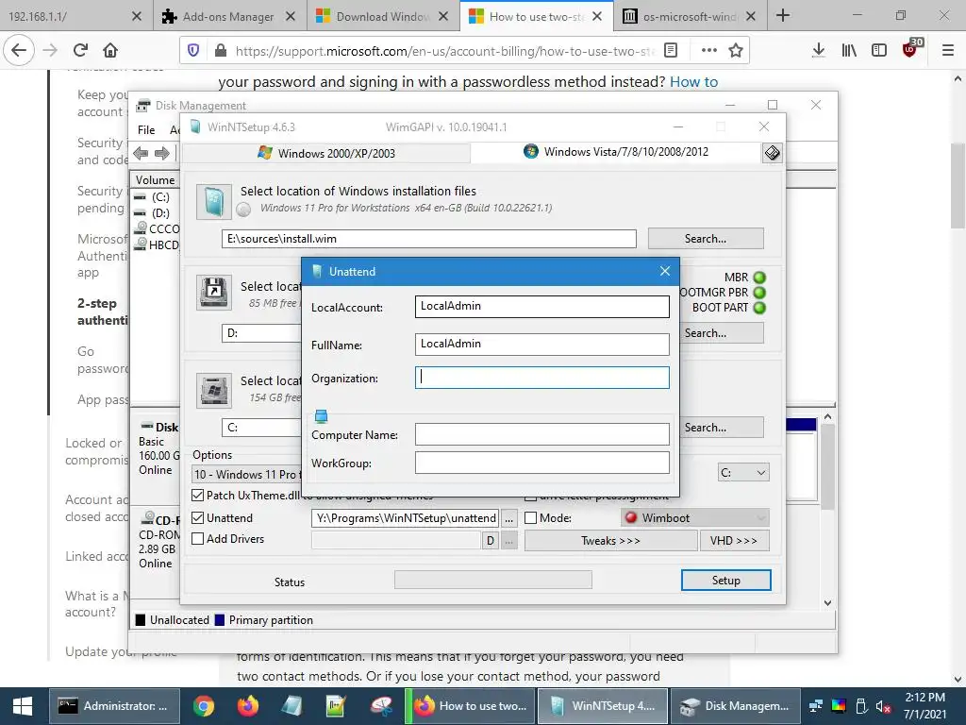Go back in Firefox browser history
The image size is (966, 725).
click(x=19, y=50)
